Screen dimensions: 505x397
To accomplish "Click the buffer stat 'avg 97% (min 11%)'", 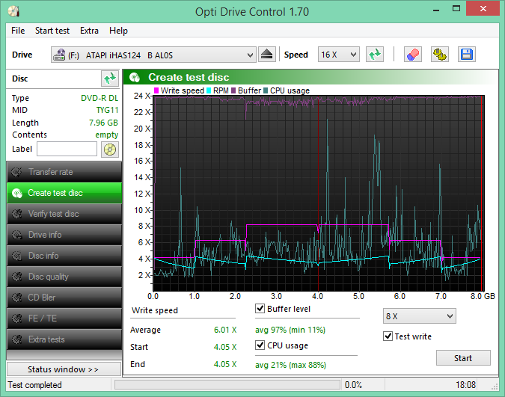I will (290, 330).
